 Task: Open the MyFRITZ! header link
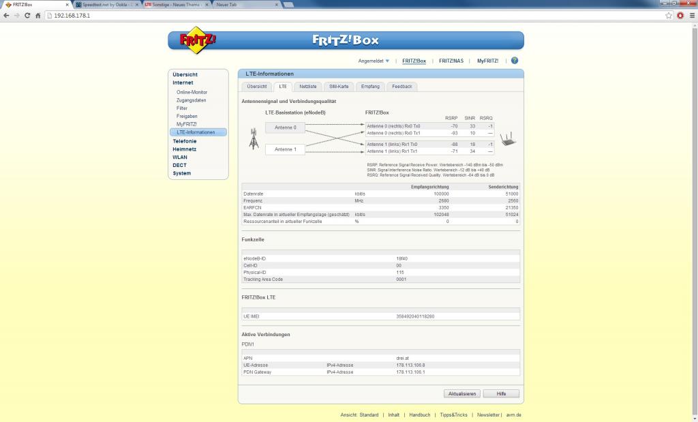(x=488, y=61)
